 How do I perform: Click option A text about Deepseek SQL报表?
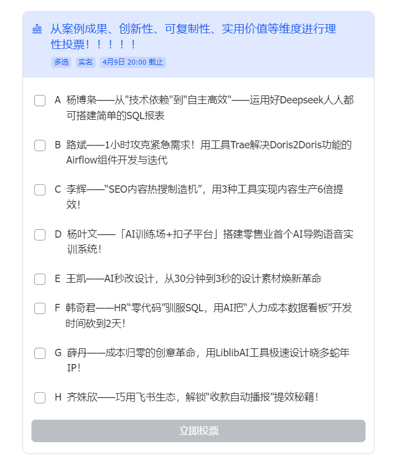210,108
